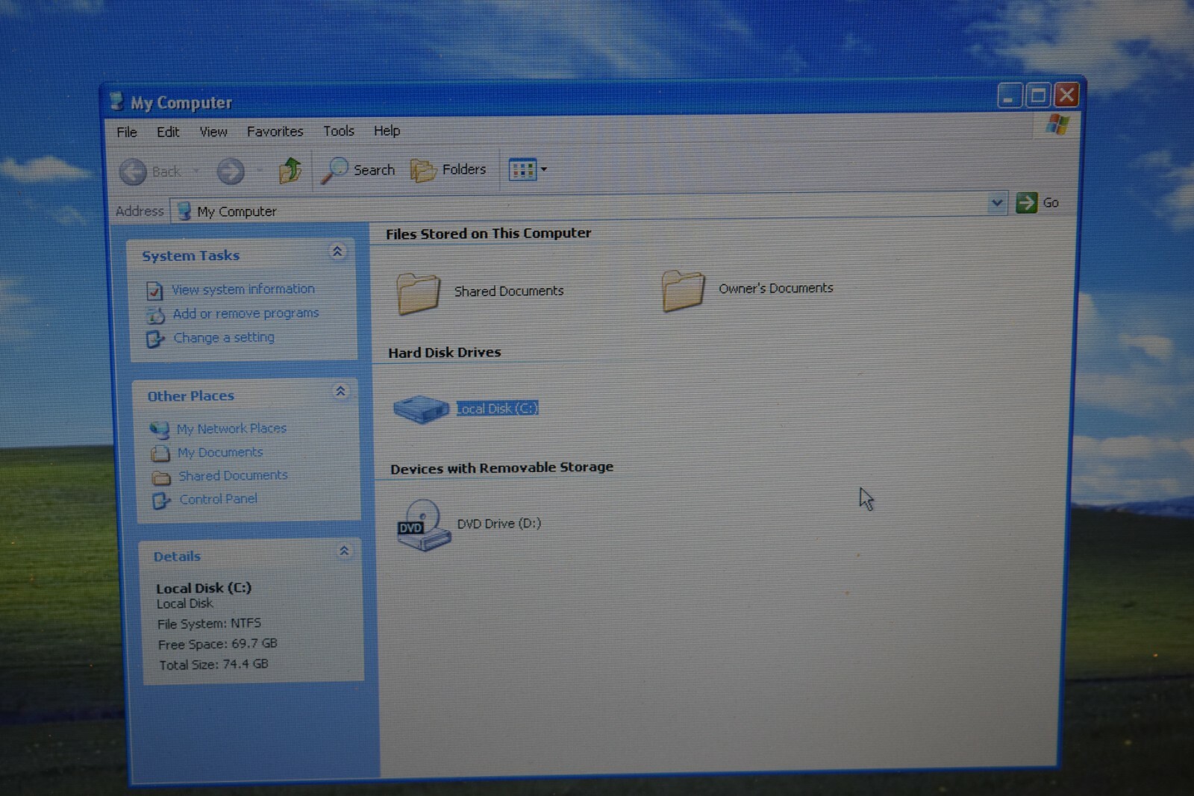Screen dimensions: 1194x796
Task: Collapse the Details panel
Action: (x=344, y=551)
